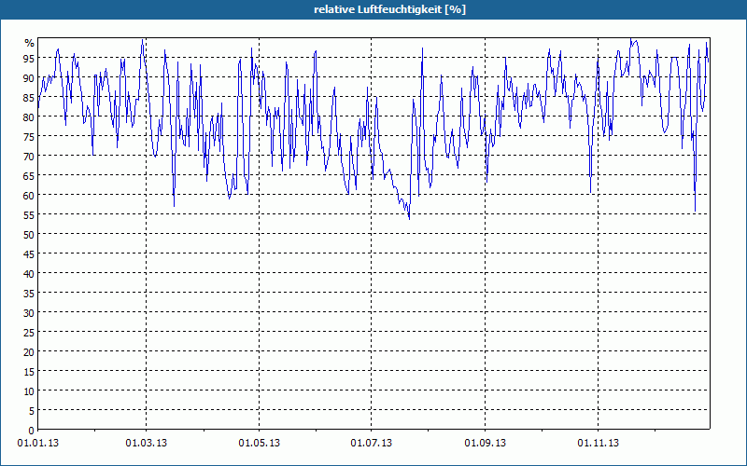Image resolution: width=747 pixels, height=466 pixels.
Task: Click the 01.01.13 date label
Action: [38, 444]
